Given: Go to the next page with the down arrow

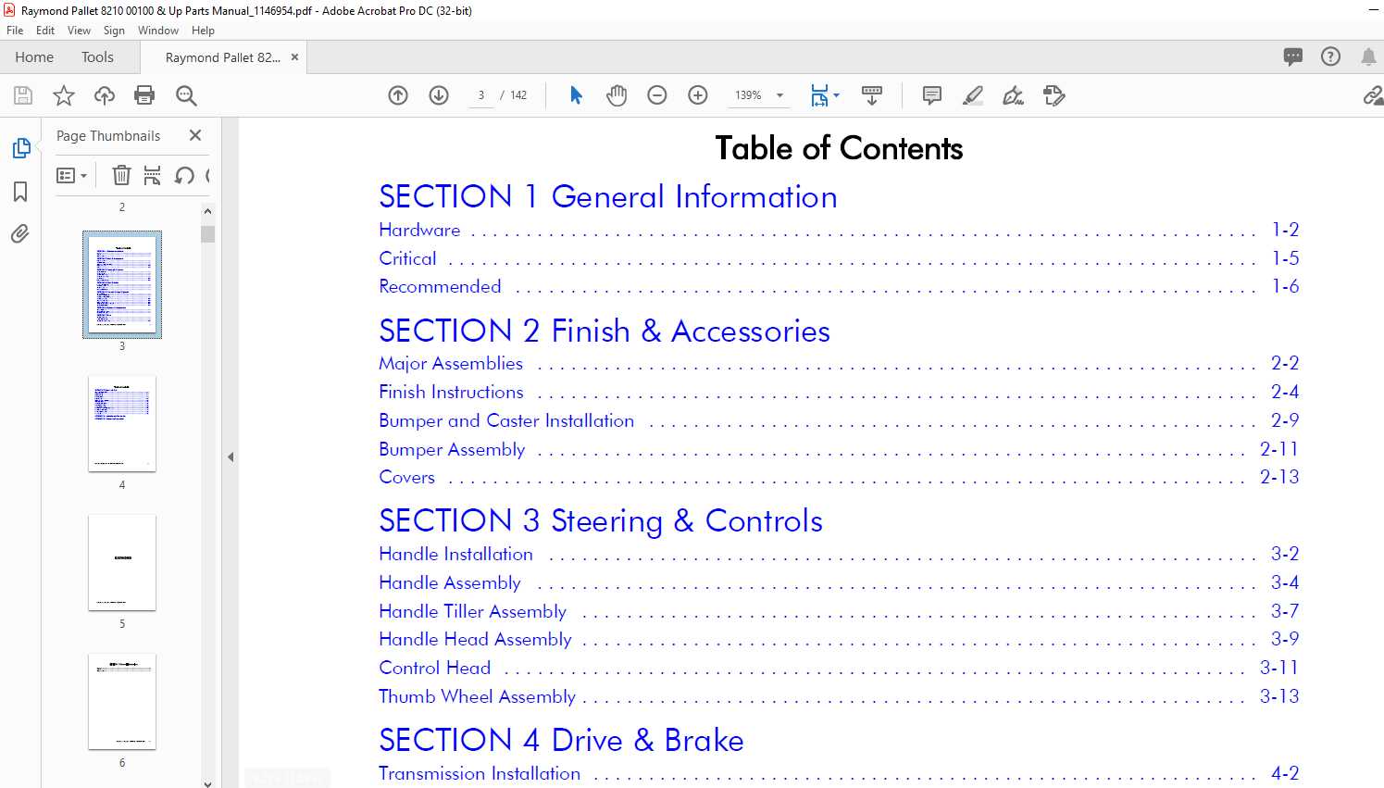Looking at the screenshot, I should (x=439, y=95).
